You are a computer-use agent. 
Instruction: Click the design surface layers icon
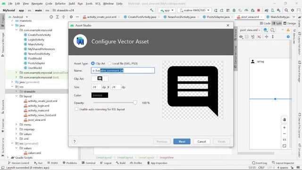coord(265,30)
